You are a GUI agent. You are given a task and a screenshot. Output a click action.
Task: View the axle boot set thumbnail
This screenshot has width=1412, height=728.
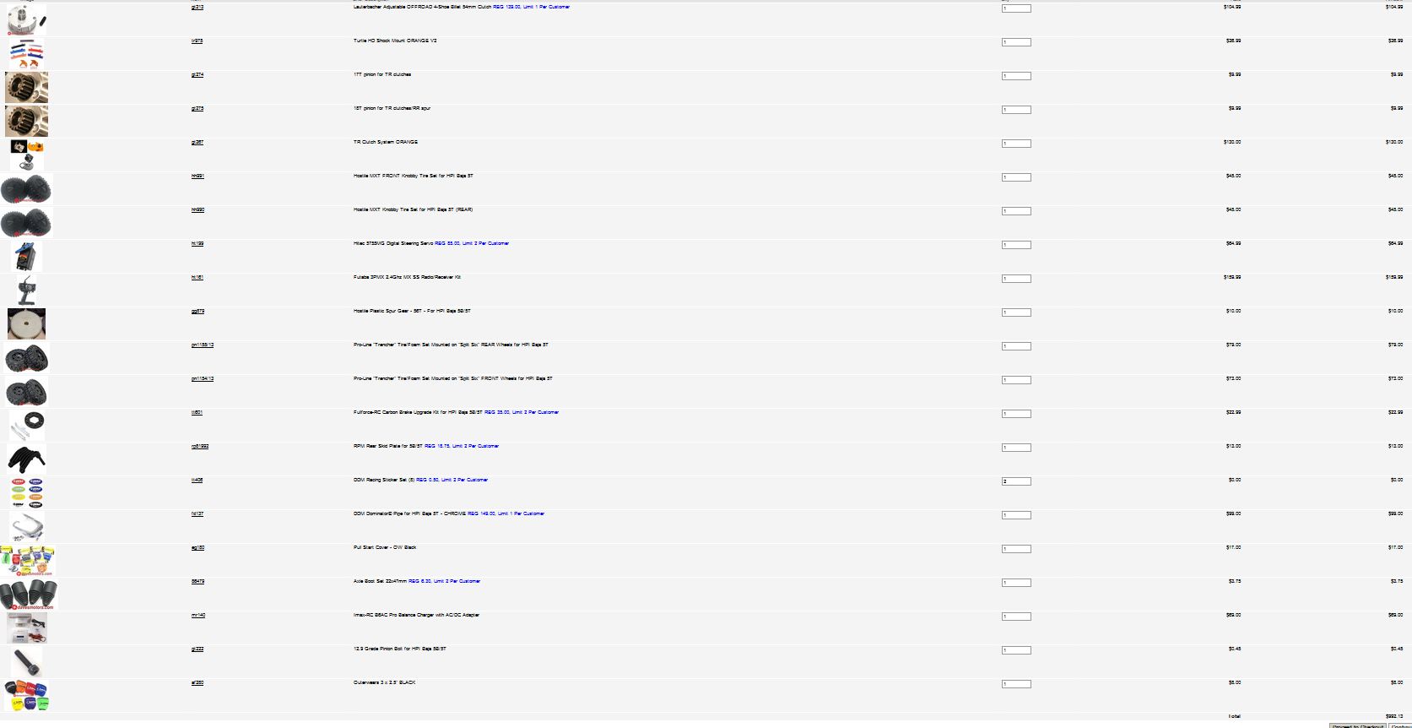(28, 595)
